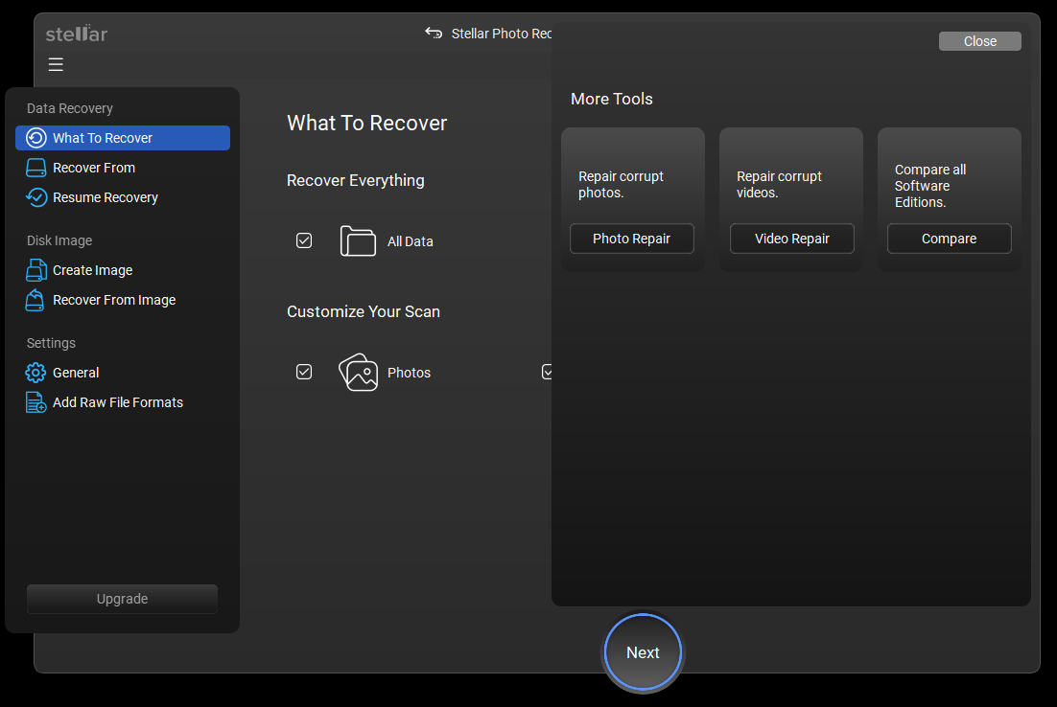
Task: Click Compare all Software Editions text
Action: (930, 186)
